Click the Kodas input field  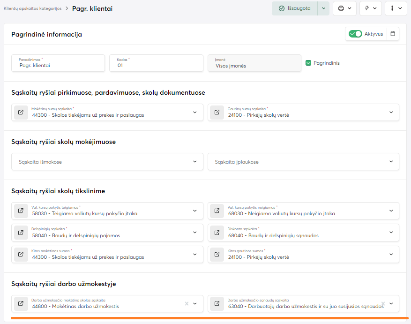click(x=156, y=65)
